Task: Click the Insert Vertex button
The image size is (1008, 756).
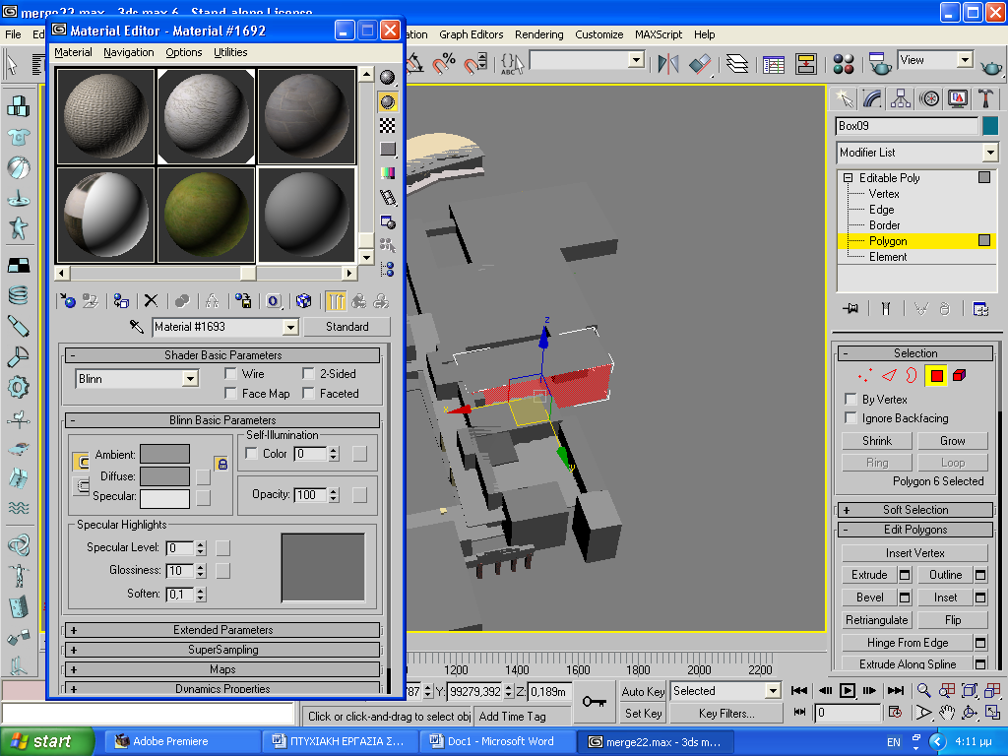Action: tap(914, 553)
